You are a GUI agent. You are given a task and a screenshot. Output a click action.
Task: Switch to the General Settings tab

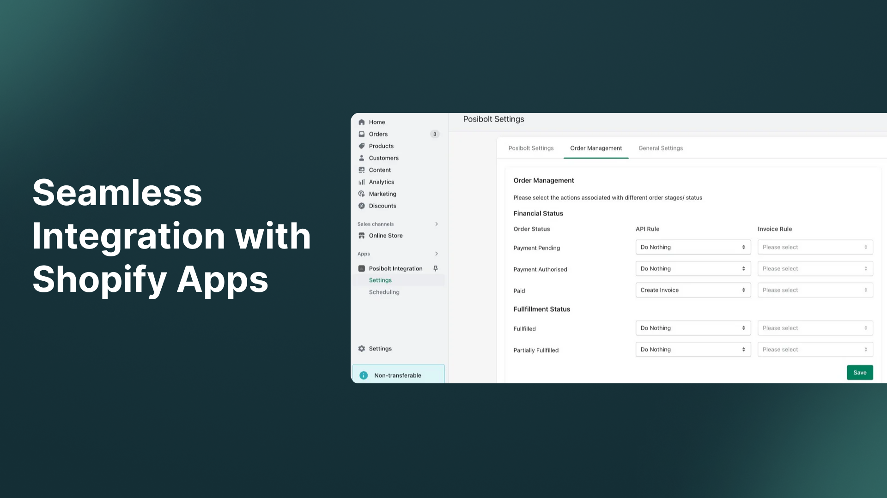661,148
